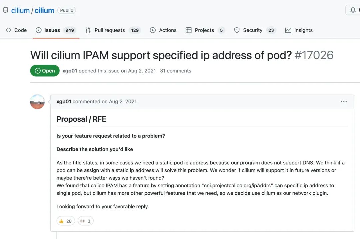Click the Code angle-brackets icon
Viewport: 360px width, 239px height.
click(8, 30)
